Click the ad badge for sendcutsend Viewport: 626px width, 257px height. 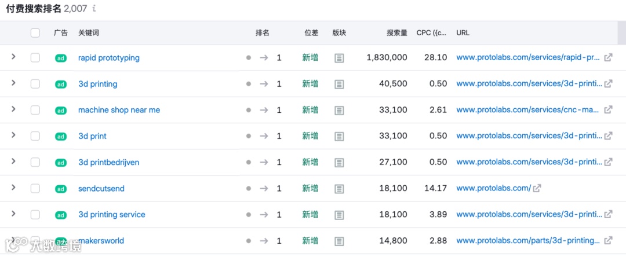61,189
